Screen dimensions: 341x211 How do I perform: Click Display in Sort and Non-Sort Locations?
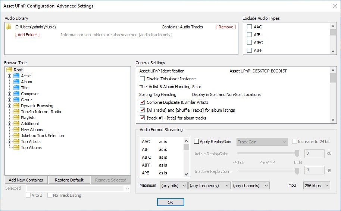pos(226,94)
